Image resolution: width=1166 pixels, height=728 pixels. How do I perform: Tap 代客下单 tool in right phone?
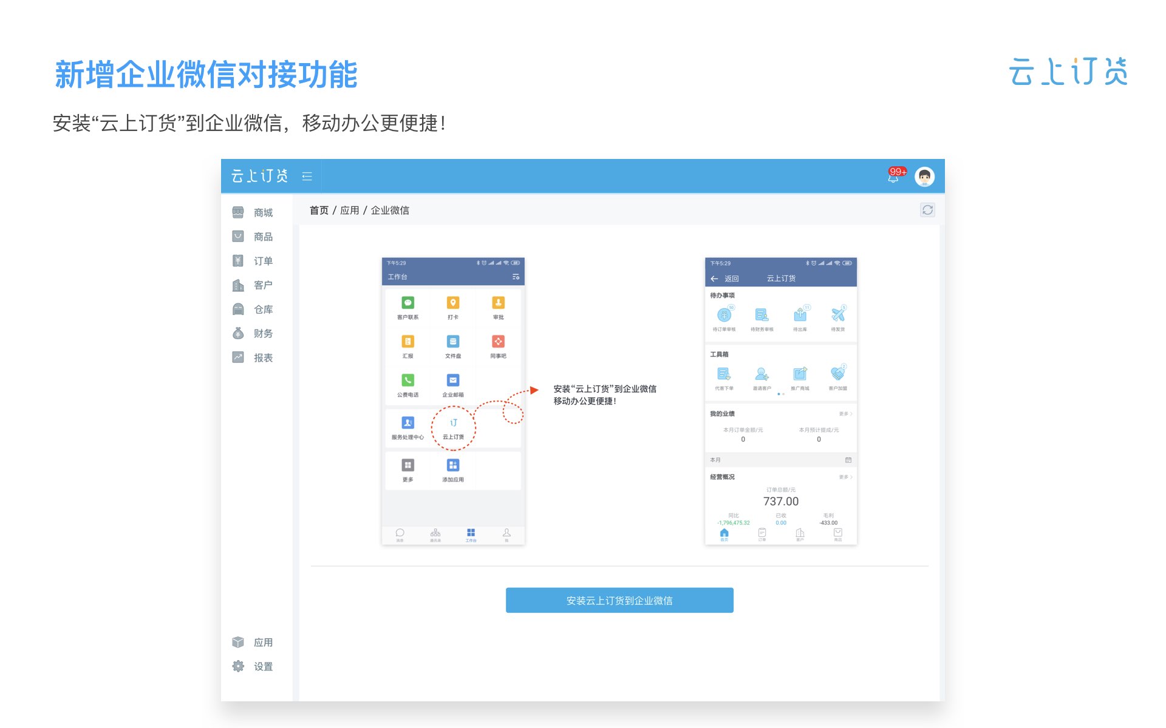coord(724,377)
